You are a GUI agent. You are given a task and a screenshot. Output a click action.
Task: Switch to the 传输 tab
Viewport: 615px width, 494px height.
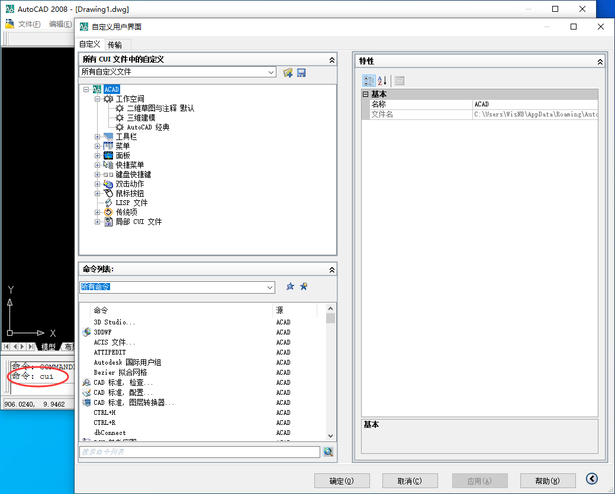click(115, 45)
